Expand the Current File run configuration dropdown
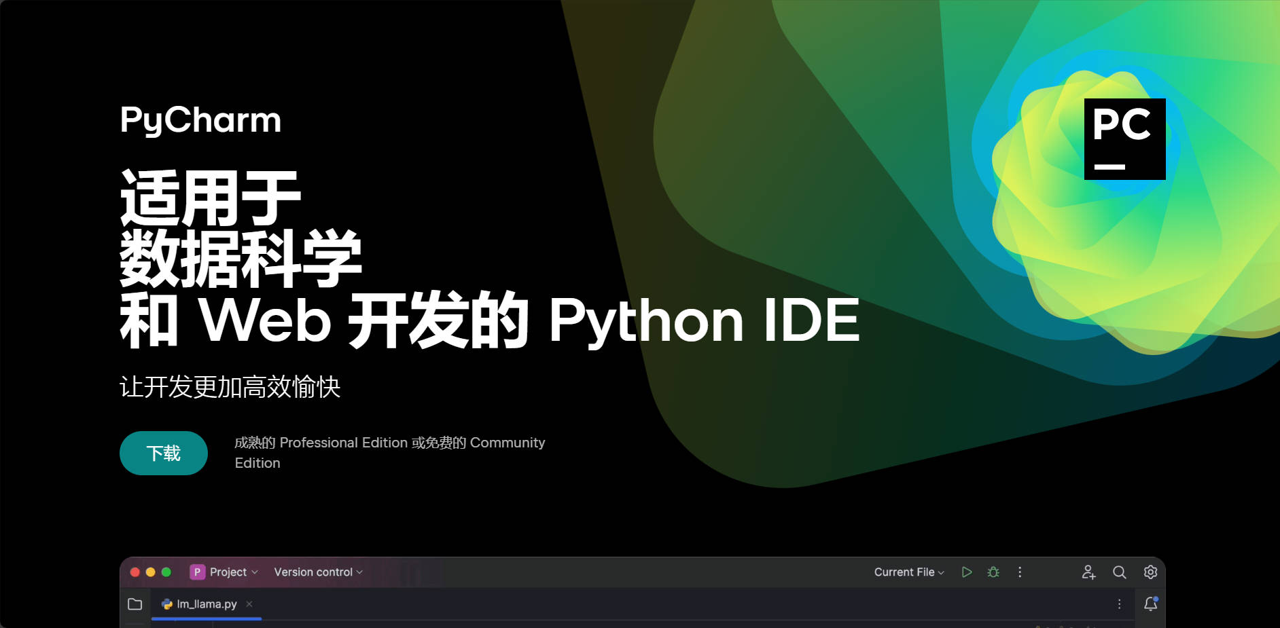Screen dimensions: 1280x628 click(x=909, y=572)
